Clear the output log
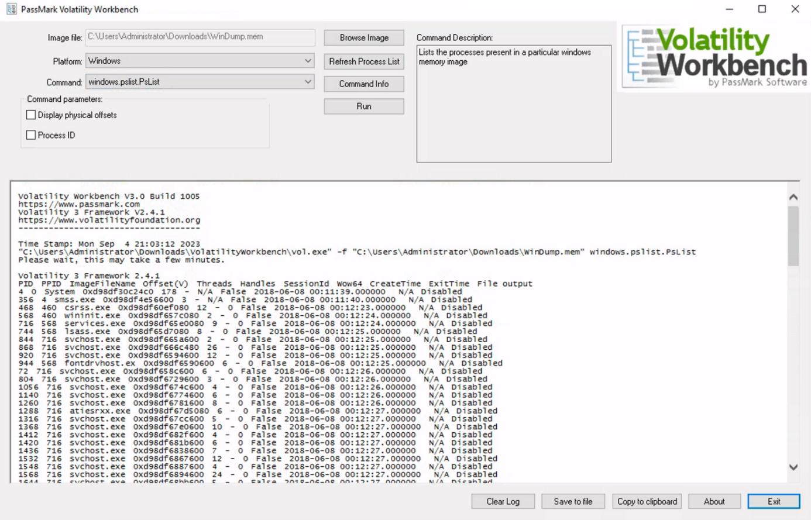This screenshot has height=520, width=811. click(x=503, y=501)
